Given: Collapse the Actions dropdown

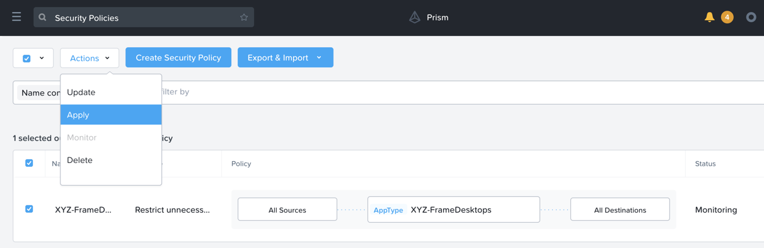Looking at the screenshot, I should [x=90, y=58].
